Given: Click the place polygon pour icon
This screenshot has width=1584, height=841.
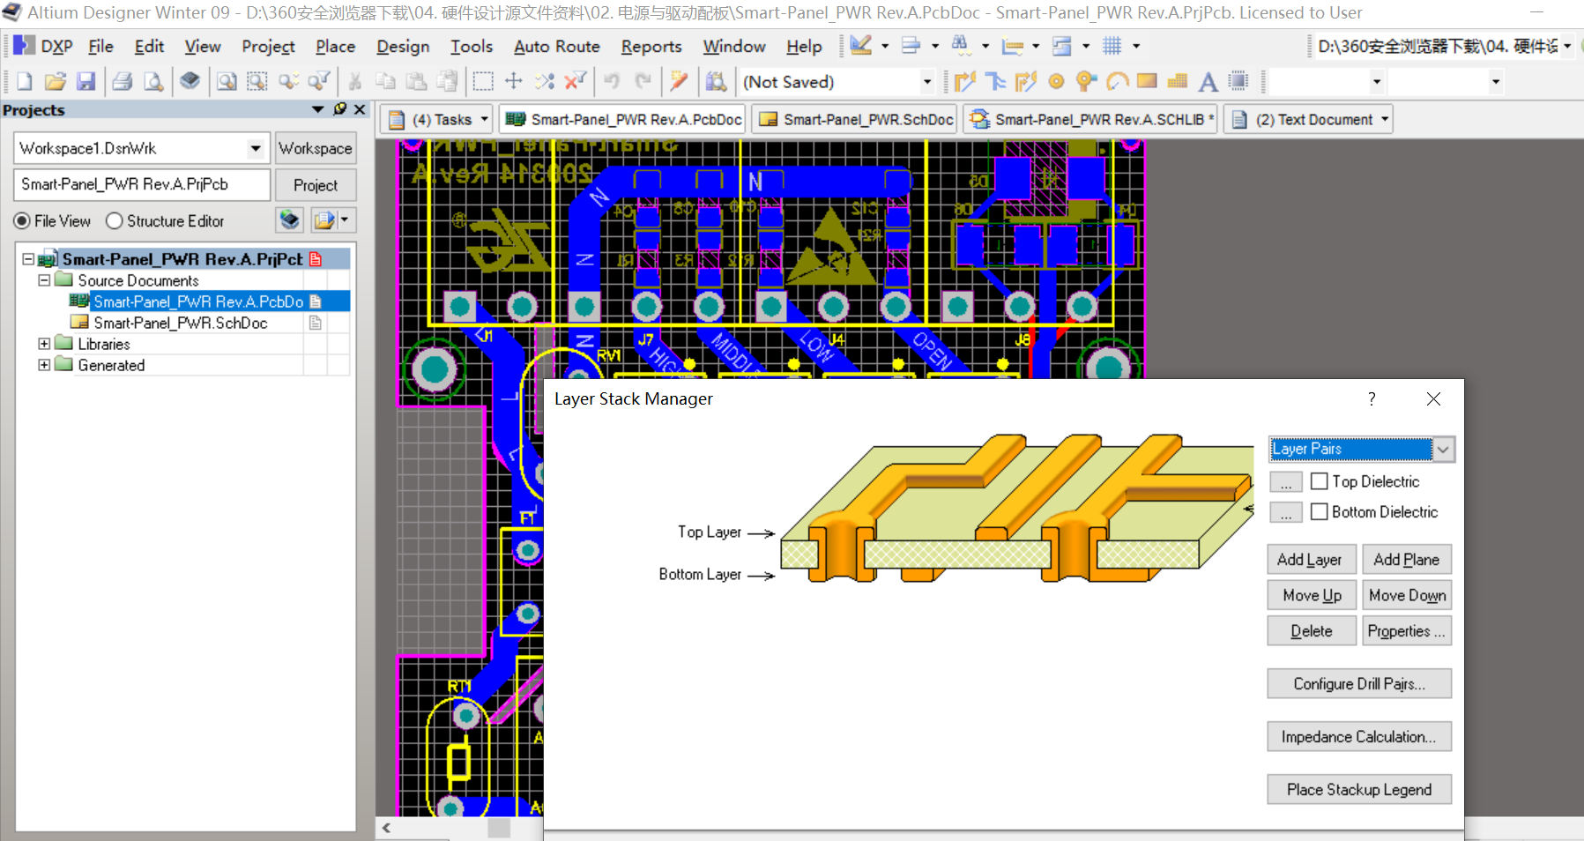Looking at the screenshot, I should pos(1178,82).
